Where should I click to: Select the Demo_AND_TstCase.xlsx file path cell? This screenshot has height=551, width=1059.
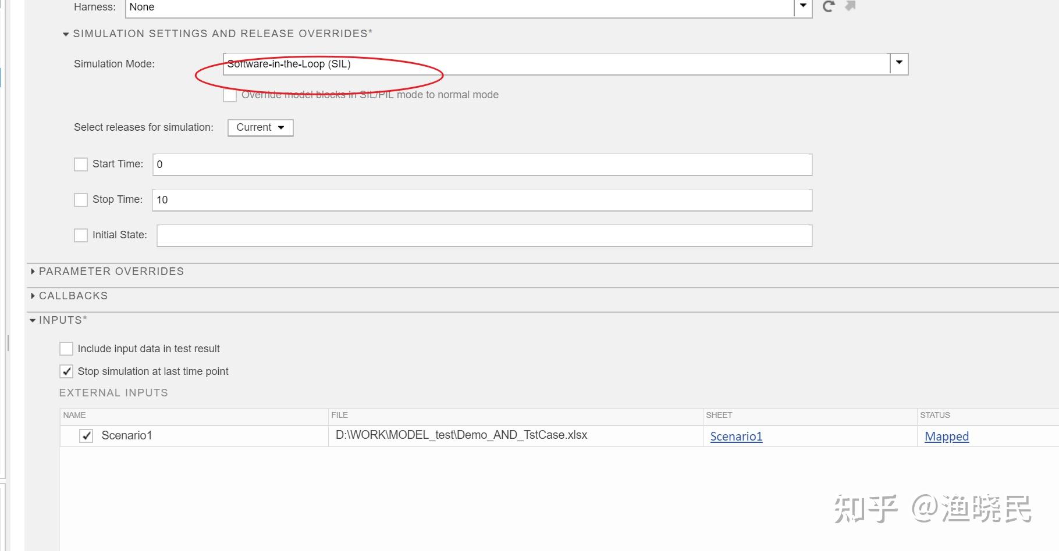point(516,436)
